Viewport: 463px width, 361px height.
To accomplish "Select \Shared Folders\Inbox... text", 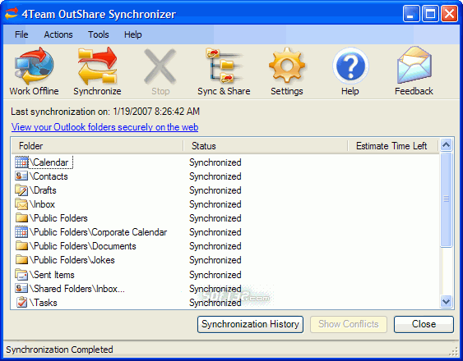I will click(77, 288).
